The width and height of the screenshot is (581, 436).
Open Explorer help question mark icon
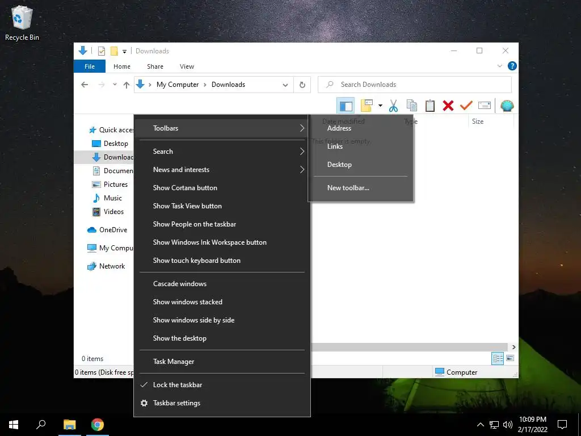tap(512, 66)
